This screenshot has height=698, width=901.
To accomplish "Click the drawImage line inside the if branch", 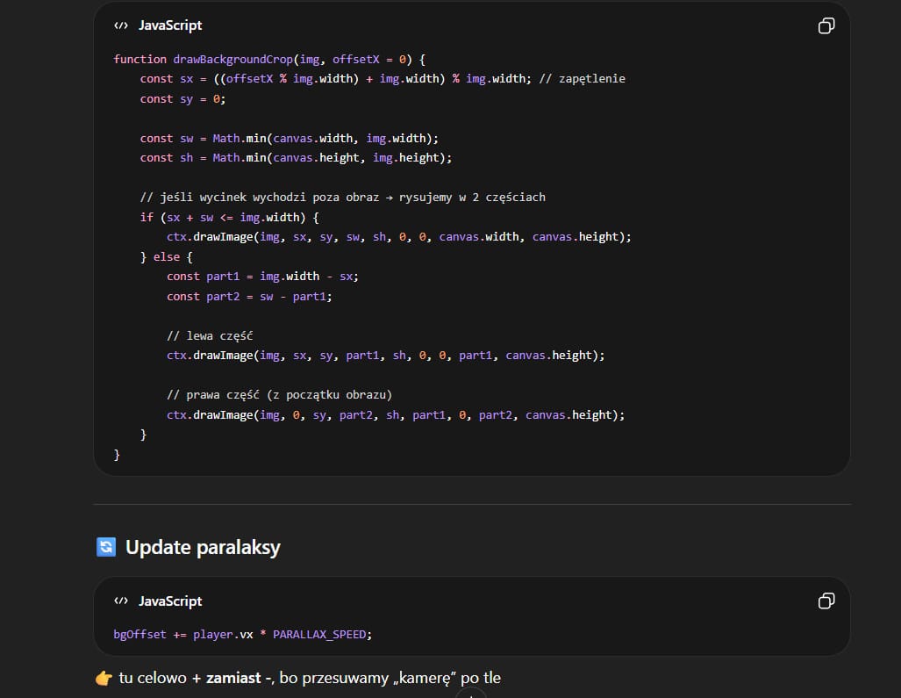I will (x=399, y=237).
